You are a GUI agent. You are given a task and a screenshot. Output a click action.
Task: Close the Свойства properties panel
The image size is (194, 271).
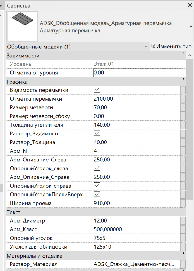point(190,5)
